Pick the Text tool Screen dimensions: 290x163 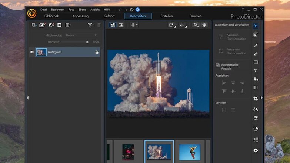(x=256, y=71)
